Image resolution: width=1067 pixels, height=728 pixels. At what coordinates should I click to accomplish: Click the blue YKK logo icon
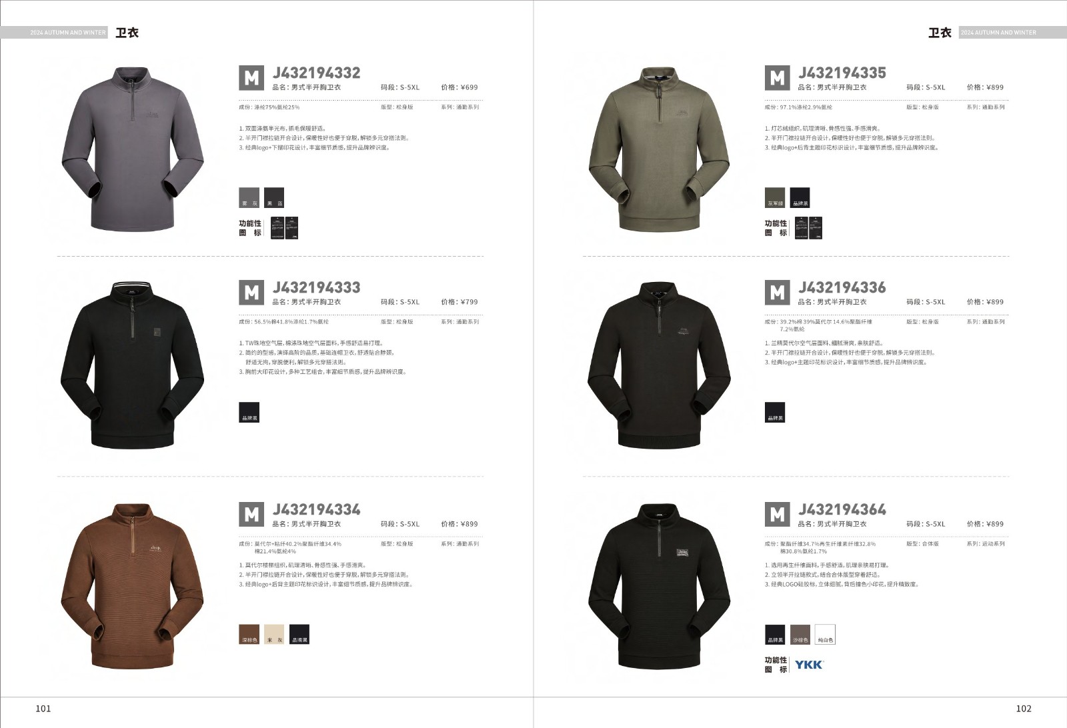809,665
